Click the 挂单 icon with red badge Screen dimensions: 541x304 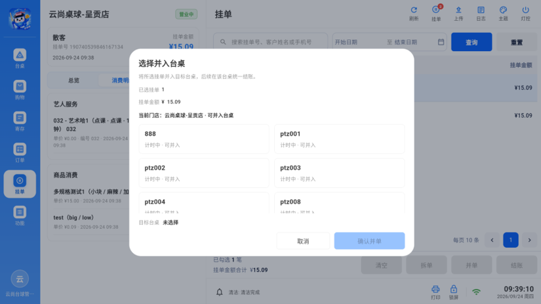pos(436,14)
